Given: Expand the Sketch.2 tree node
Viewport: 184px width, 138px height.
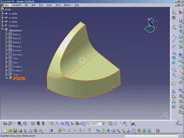Looking at the screenshot, I should coord(6,38).
